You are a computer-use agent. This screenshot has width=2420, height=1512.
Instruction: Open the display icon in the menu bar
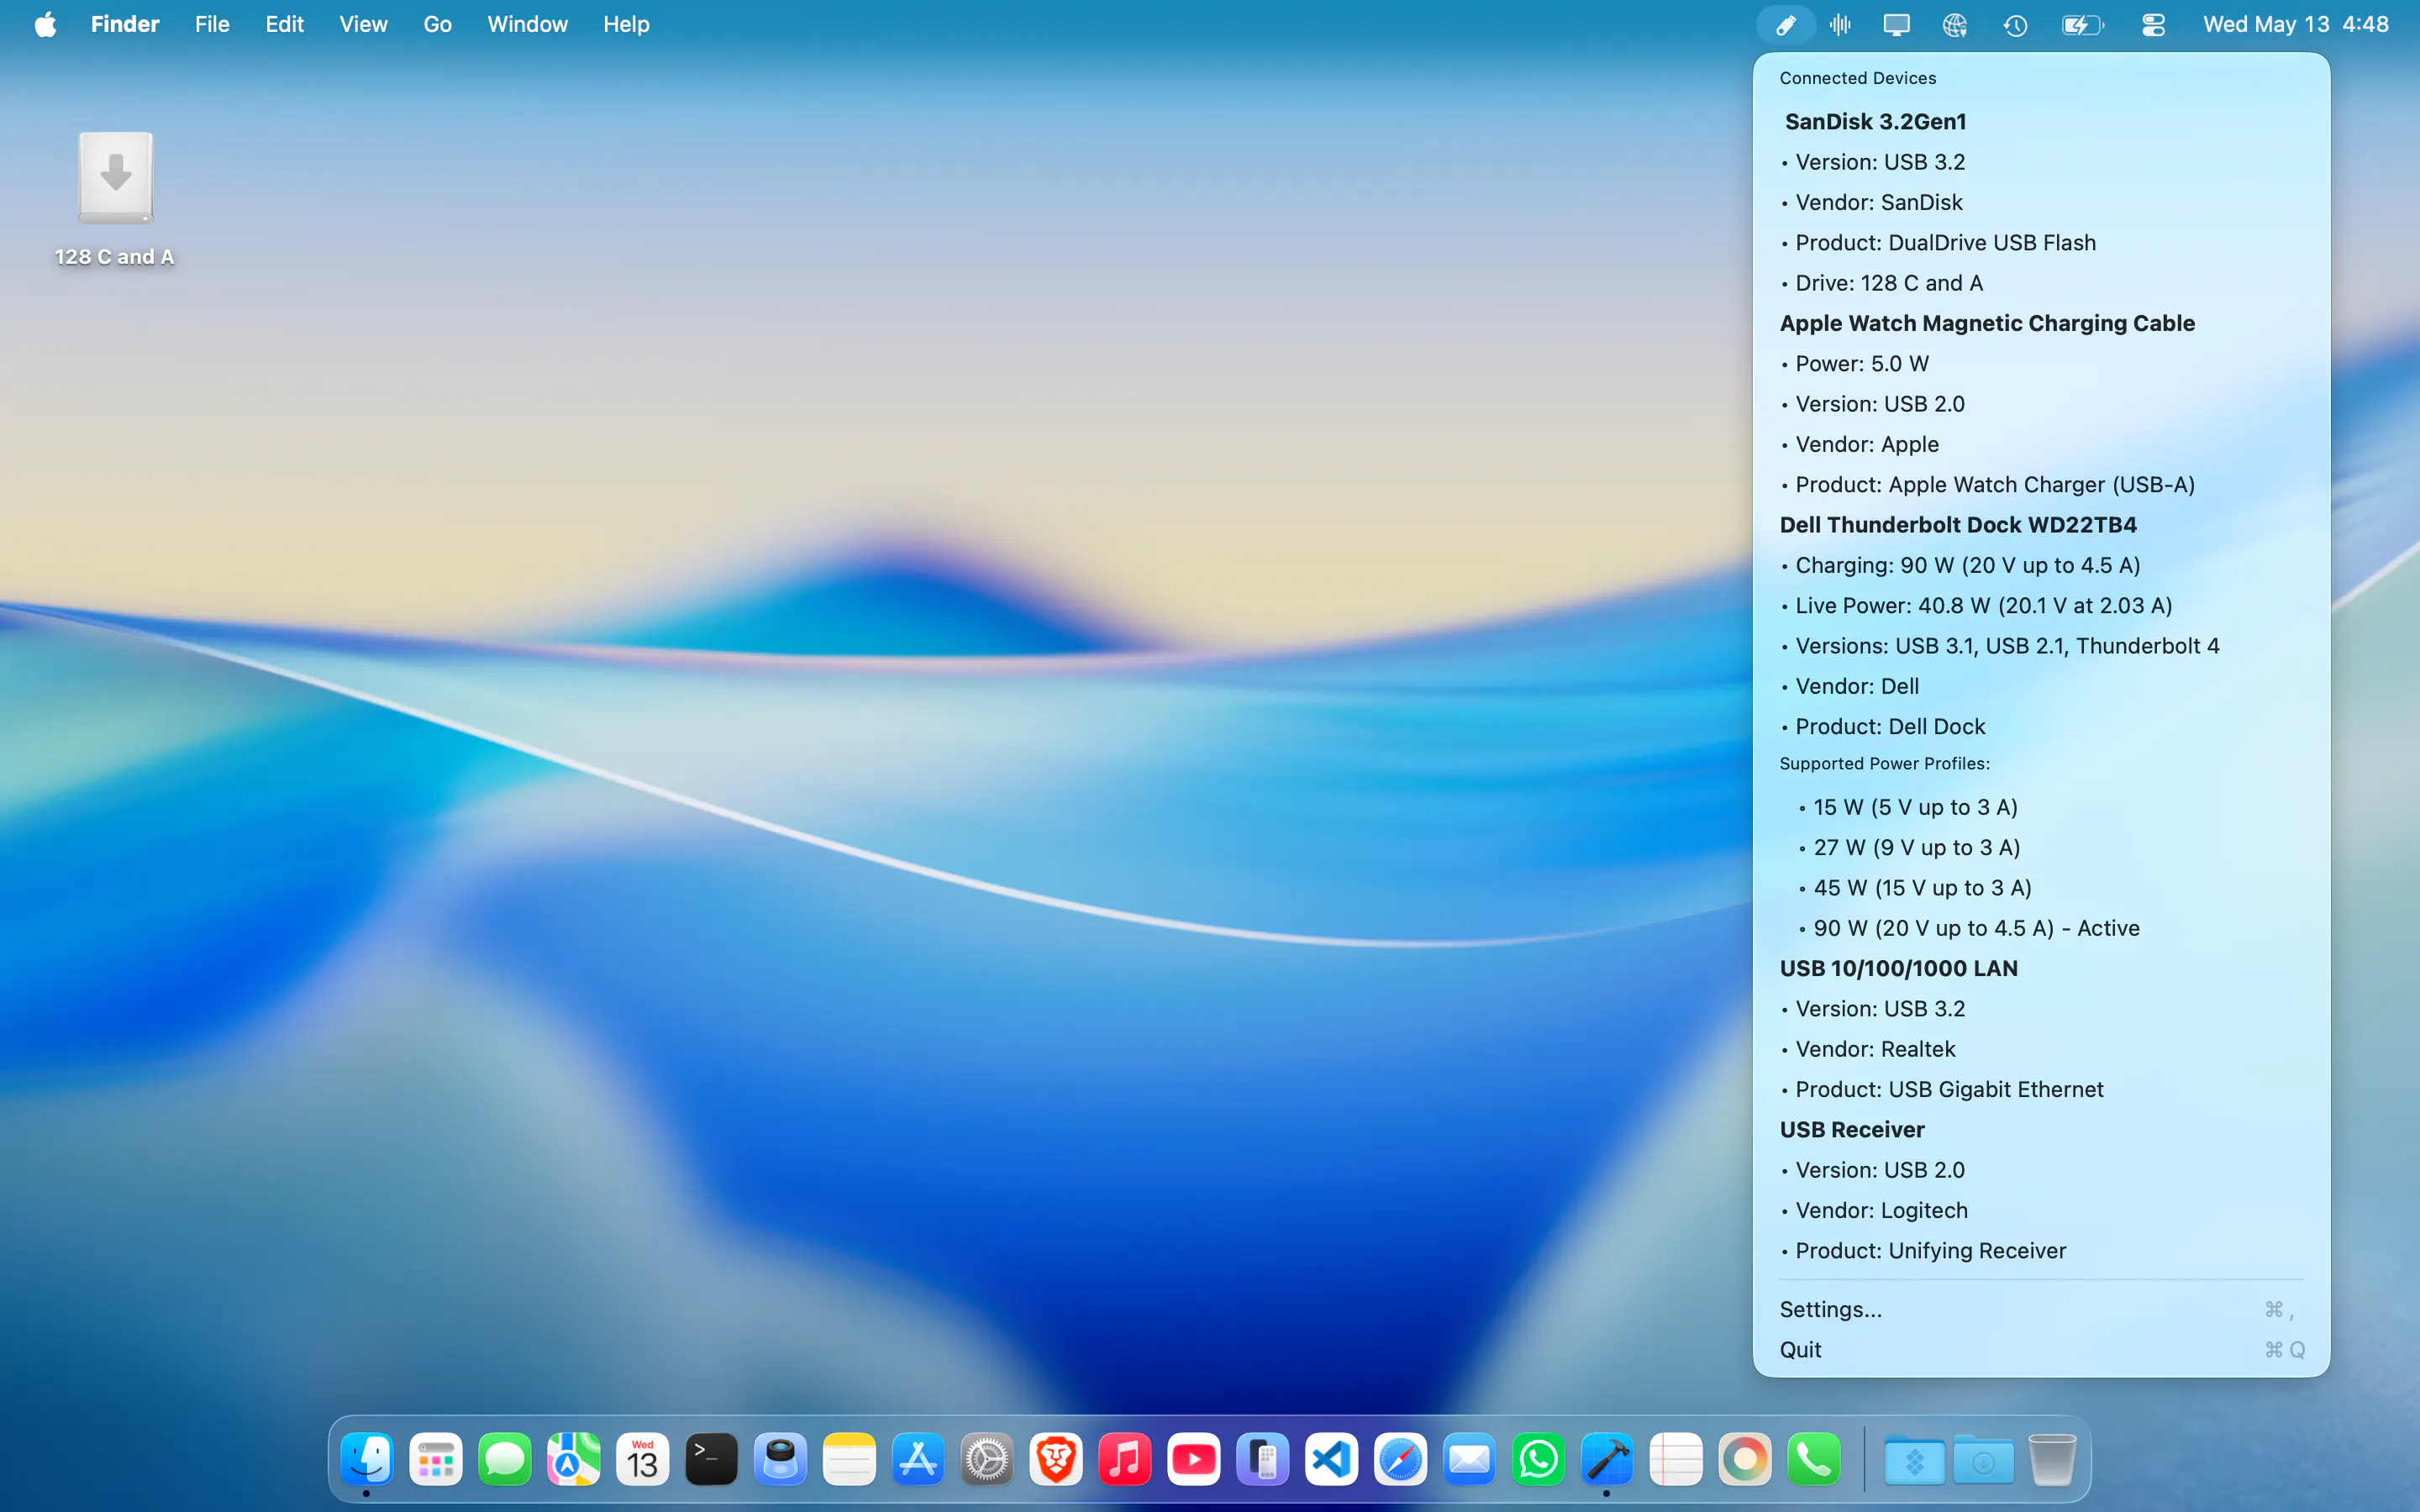(x=1896, y=24)
